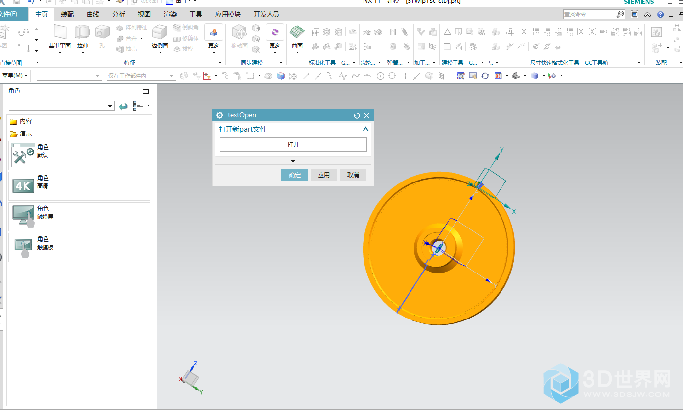The image size is (683, 410).
Task: Open the 演示 folder in roles
Action: point(21,134)
